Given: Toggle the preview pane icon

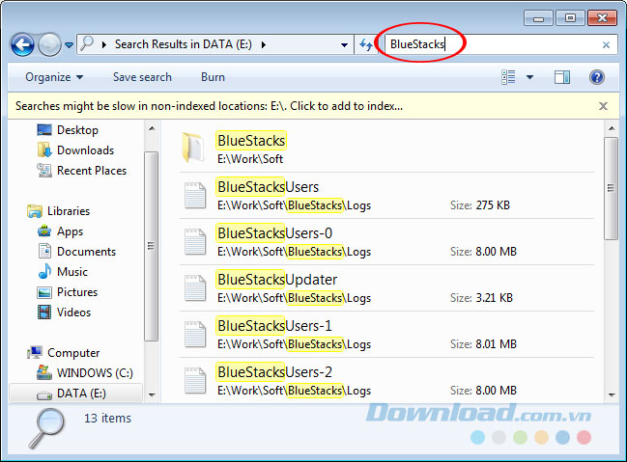Looking at the screenshot, I should [x=561, y=77].
